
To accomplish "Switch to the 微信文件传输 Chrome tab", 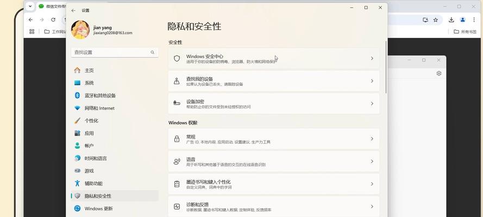I will click(x=52, y=6).
